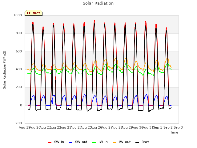Click the Aug 22 x-axis label

(x=55, y=127)
